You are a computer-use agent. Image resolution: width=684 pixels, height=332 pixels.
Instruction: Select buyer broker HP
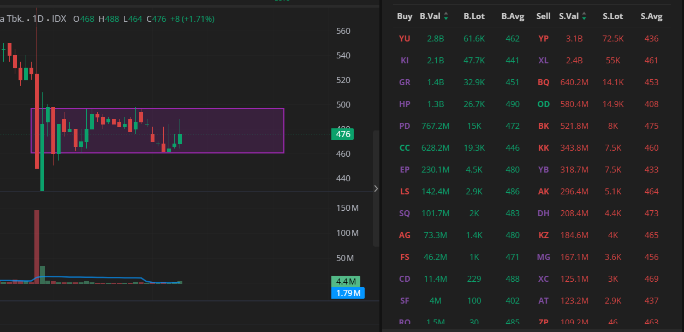pyautogui.click(x=405, y=104)
